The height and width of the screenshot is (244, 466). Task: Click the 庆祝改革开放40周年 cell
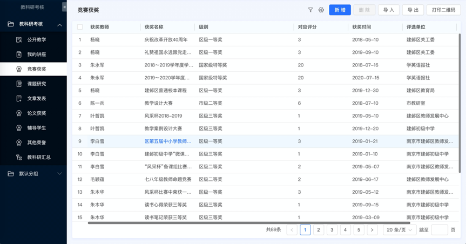coord(166,39)
